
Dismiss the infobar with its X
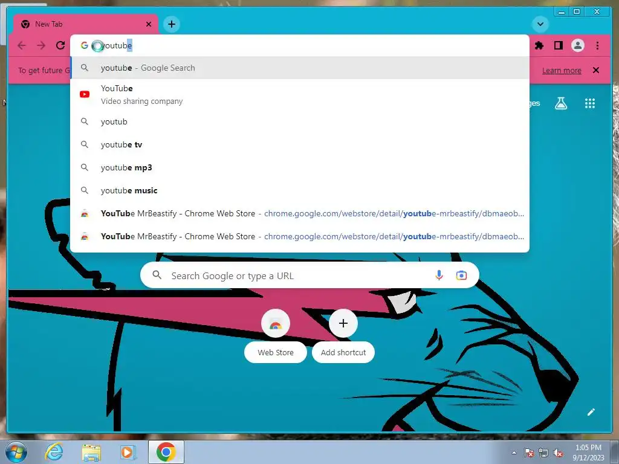click(595, 70)
